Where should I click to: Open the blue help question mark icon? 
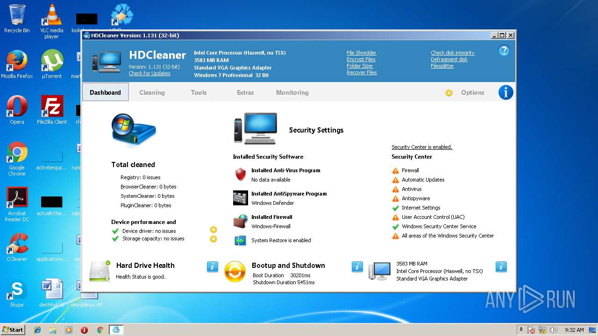504,50
